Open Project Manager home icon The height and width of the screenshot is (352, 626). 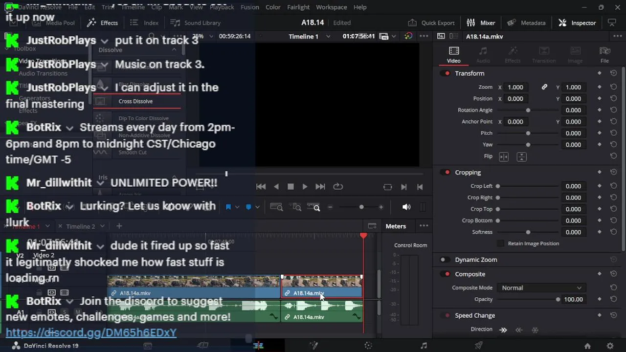587,346
